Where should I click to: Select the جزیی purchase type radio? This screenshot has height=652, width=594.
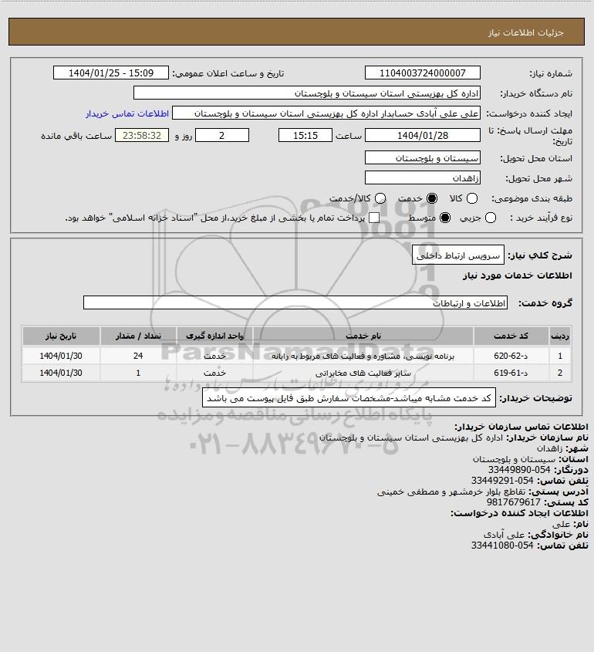pyautogui.click(x=491, y=218)
